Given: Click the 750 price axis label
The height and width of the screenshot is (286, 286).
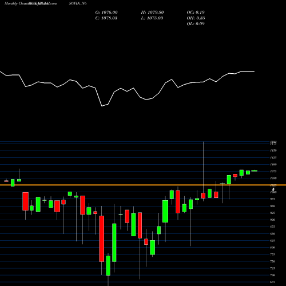Looking at the screenshot, I should [273, 261].
